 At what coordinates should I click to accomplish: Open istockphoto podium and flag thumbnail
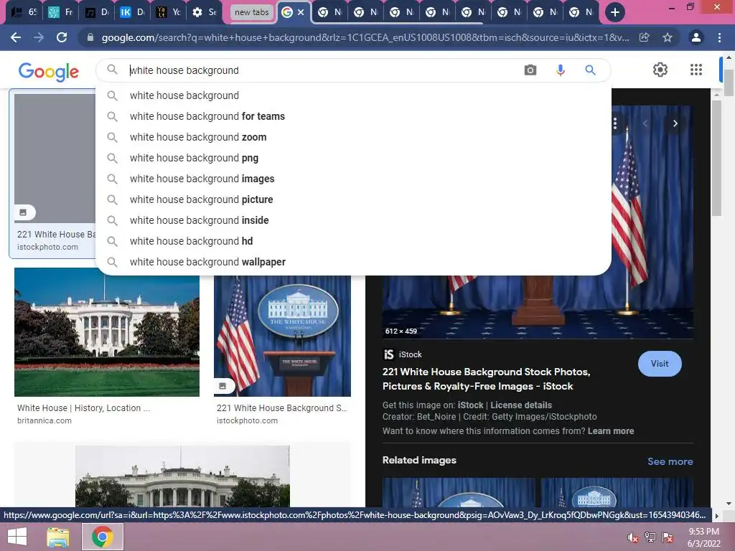tap(282, 336)
